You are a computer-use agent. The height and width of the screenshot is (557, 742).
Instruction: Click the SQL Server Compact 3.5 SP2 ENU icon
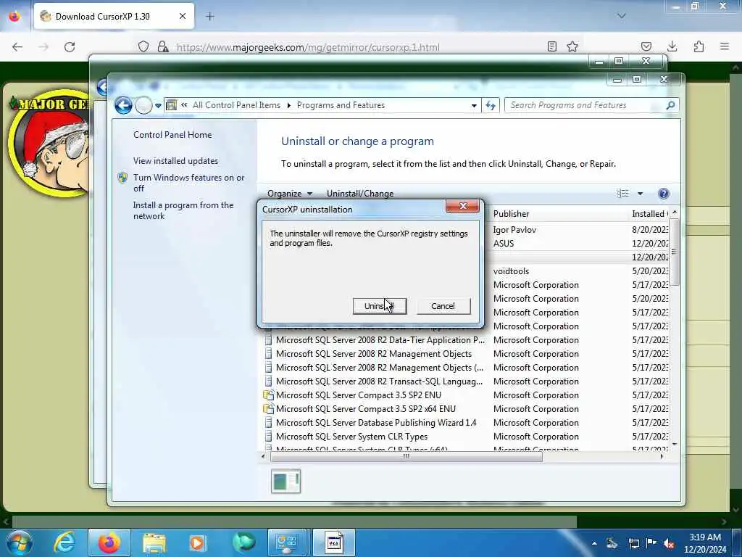(x=268, y=395)
